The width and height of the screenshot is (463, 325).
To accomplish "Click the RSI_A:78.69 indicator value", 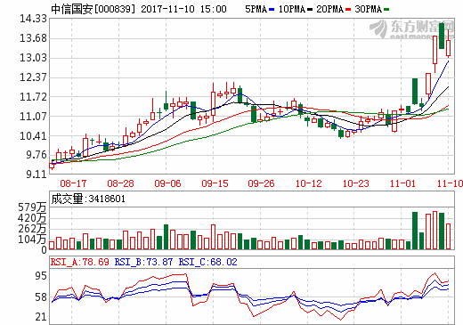I will point(80,262).
